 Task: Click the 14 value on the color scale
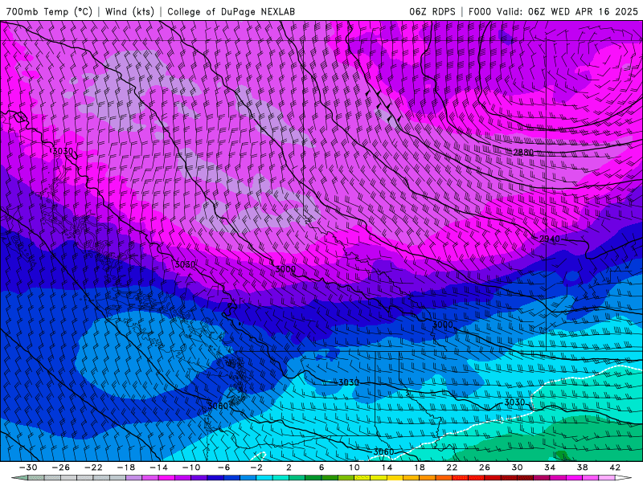pos(387,468)
